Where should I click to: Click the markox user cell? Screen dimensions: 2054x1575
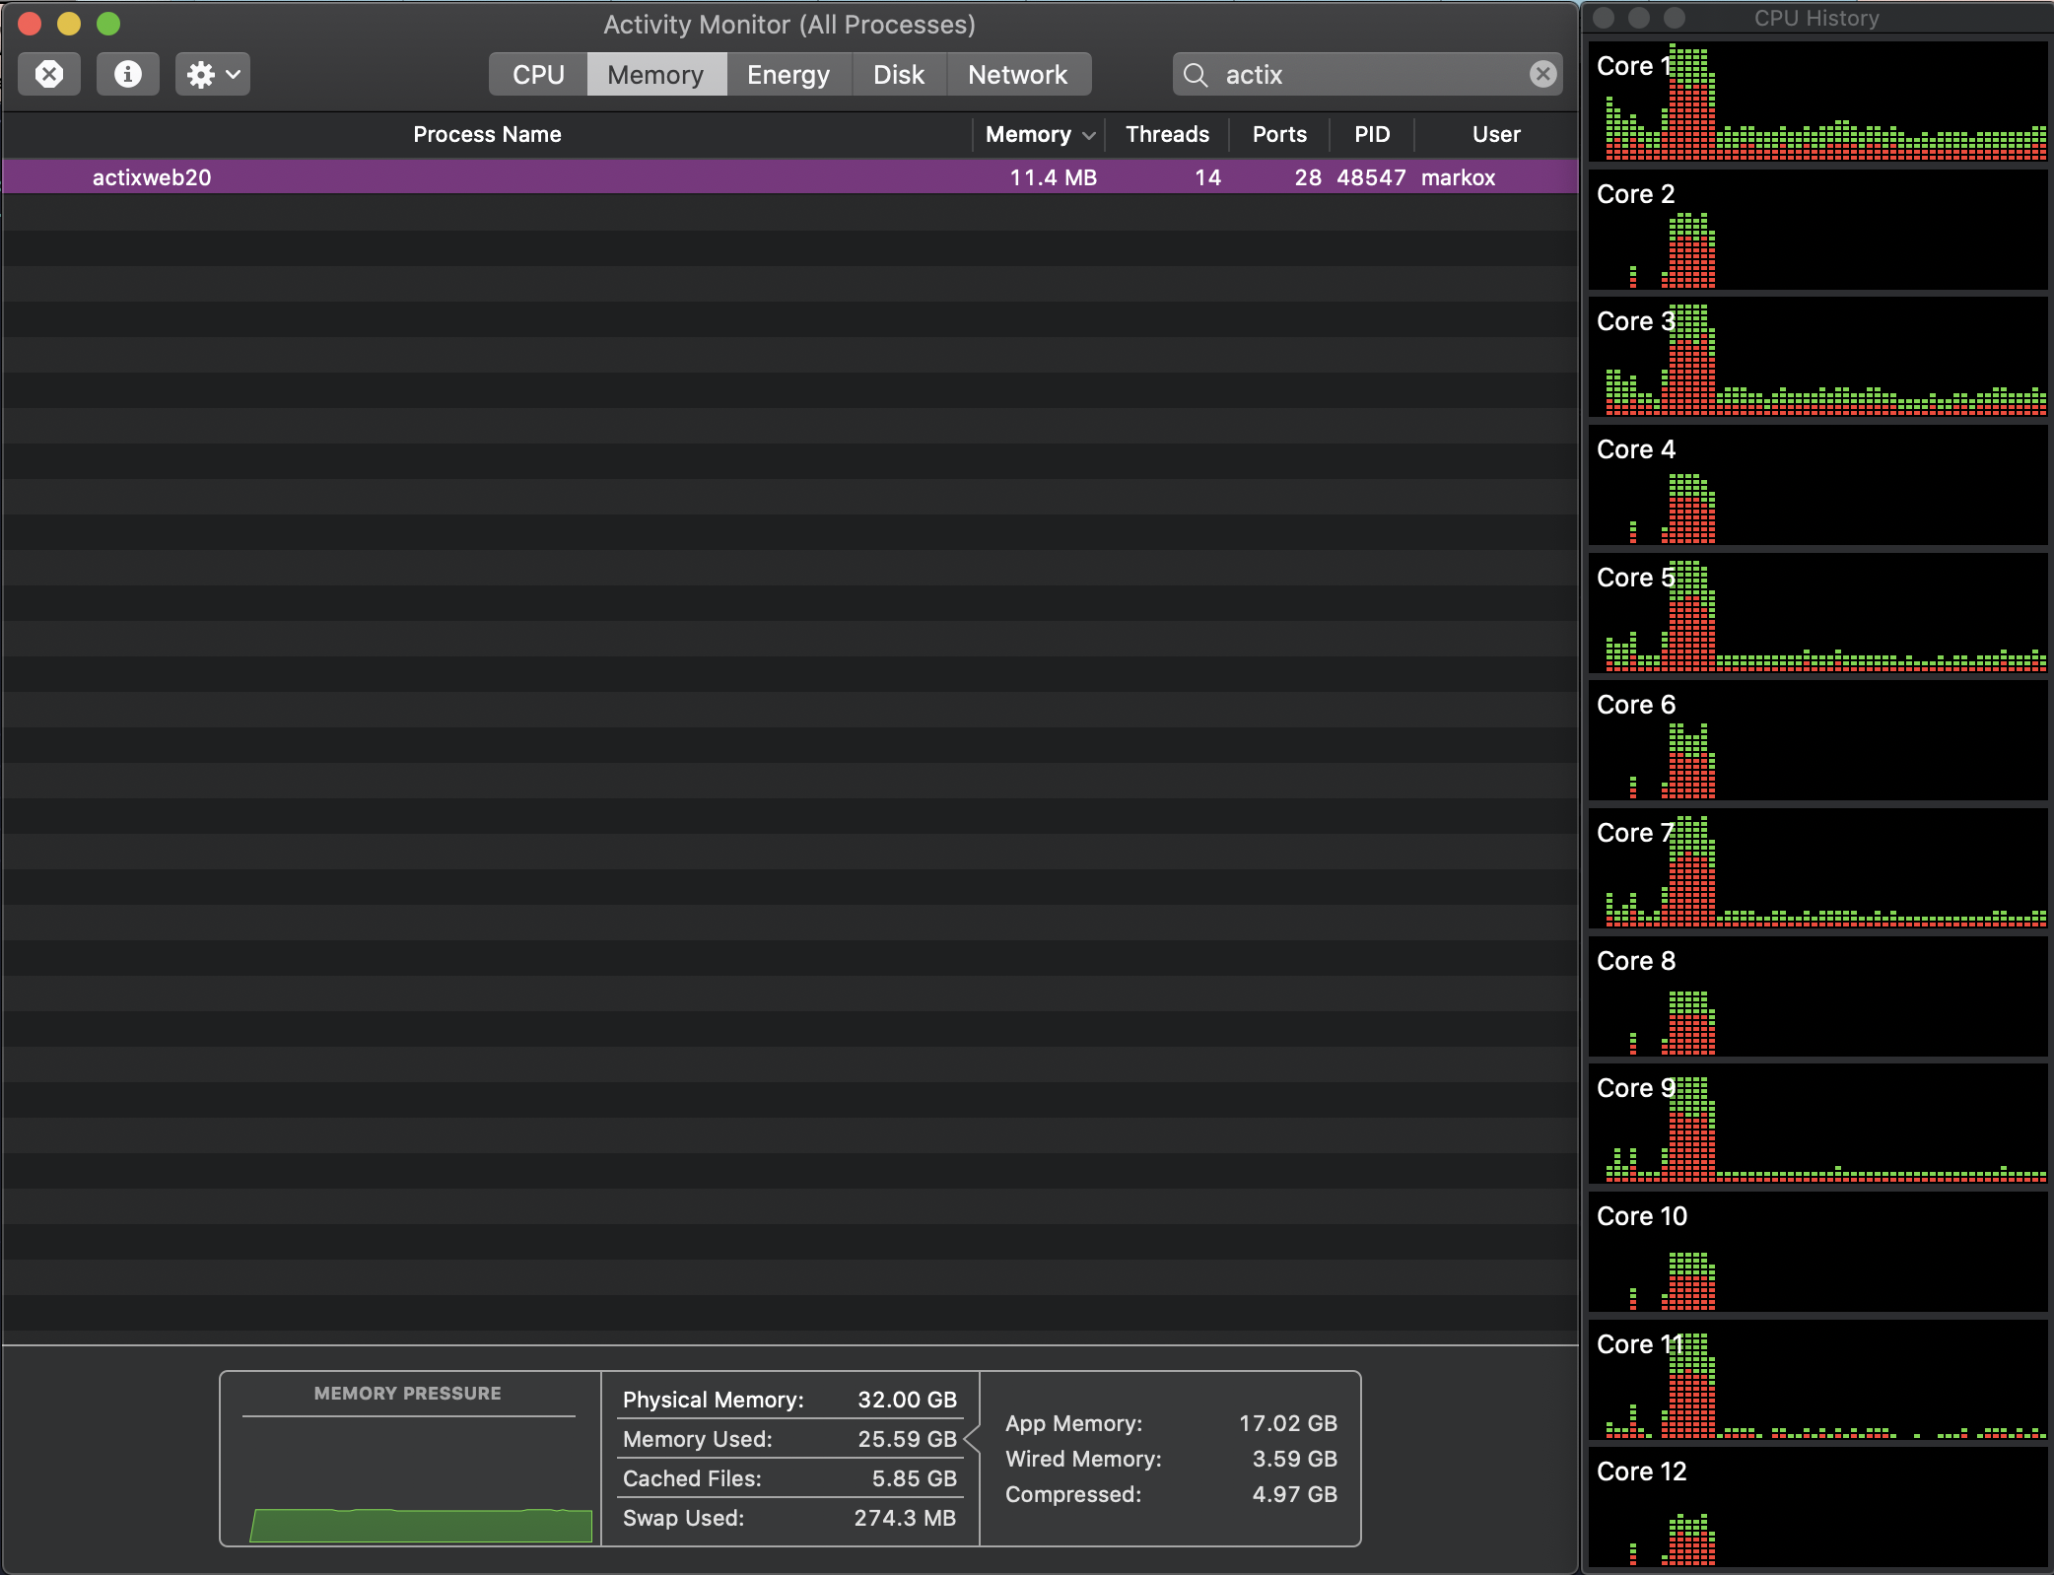tap(1459, 177)
